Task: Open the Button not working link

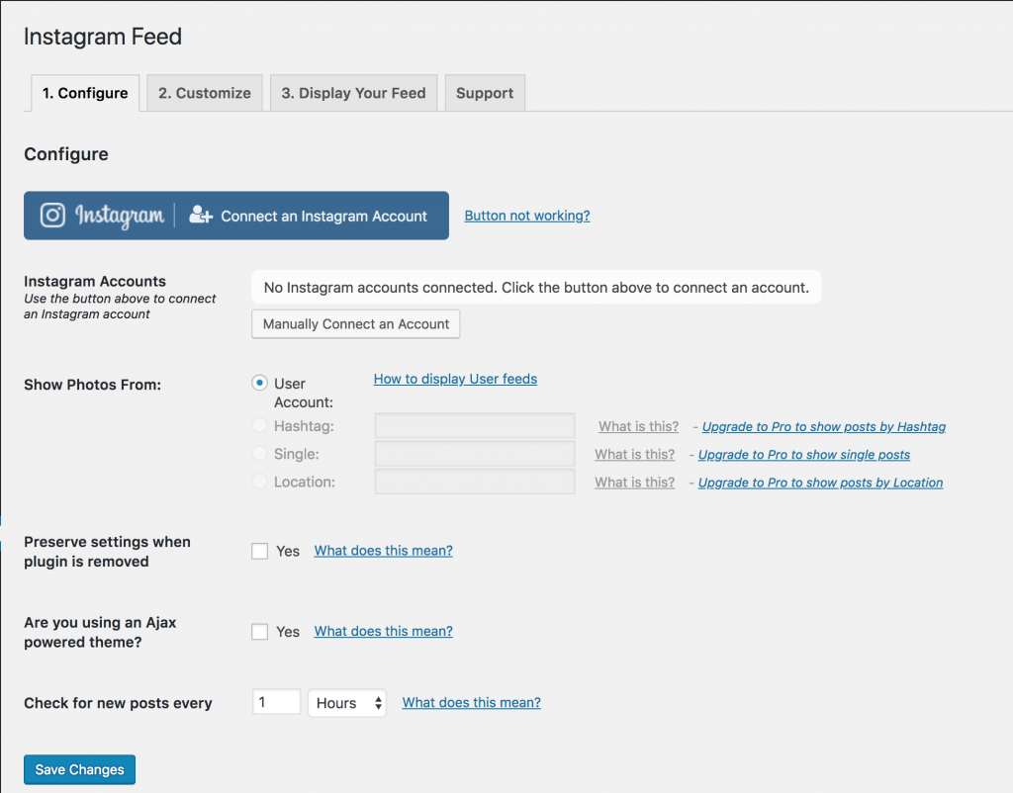Action: (526, 215)
